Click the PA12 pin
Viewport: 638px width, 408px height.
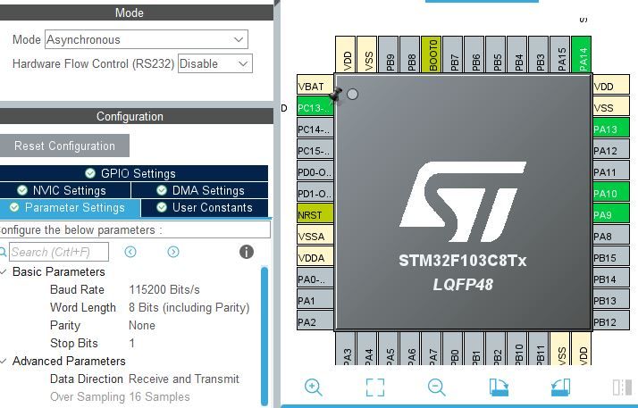click(611, 151)
